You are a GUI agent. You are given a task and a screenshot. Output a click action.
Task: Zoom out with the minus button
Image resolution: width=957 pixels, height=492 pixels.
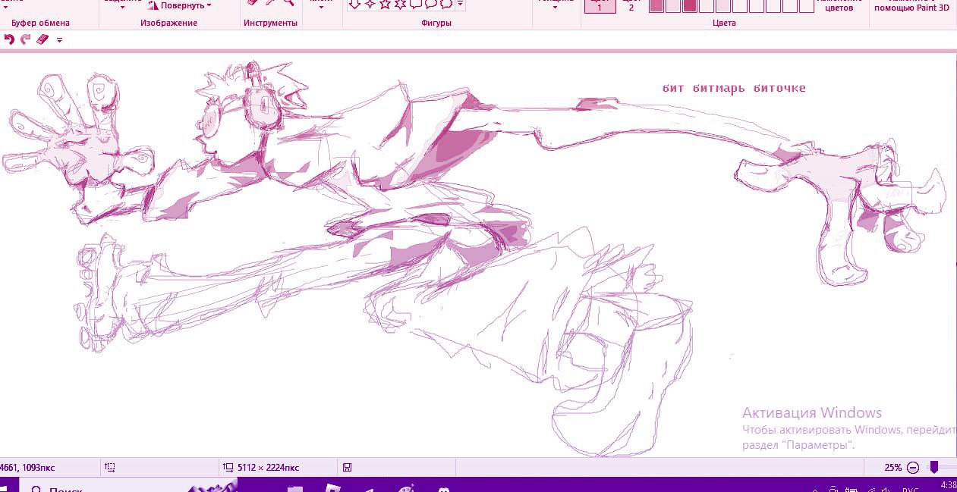click(913, 468)
